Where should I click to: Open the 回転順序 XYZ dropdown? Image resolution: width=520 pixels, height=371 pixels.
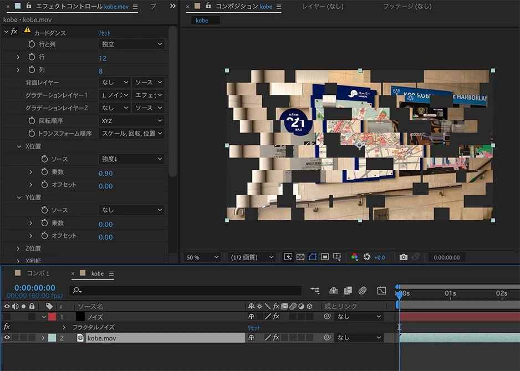tap(132, 120)
